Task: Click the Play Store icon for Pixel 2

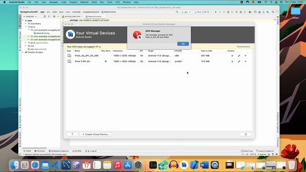Action: [x=106, y=62]
